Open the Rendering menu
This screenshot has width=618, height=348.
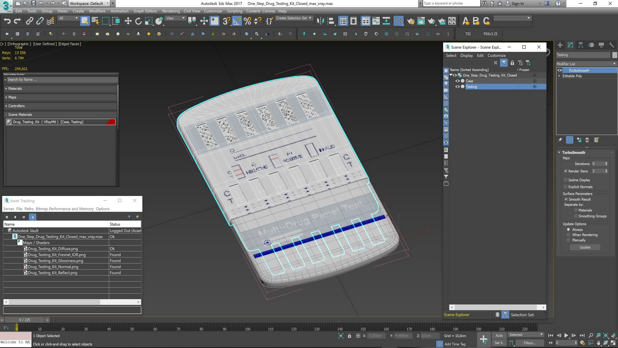coord(171,11)
